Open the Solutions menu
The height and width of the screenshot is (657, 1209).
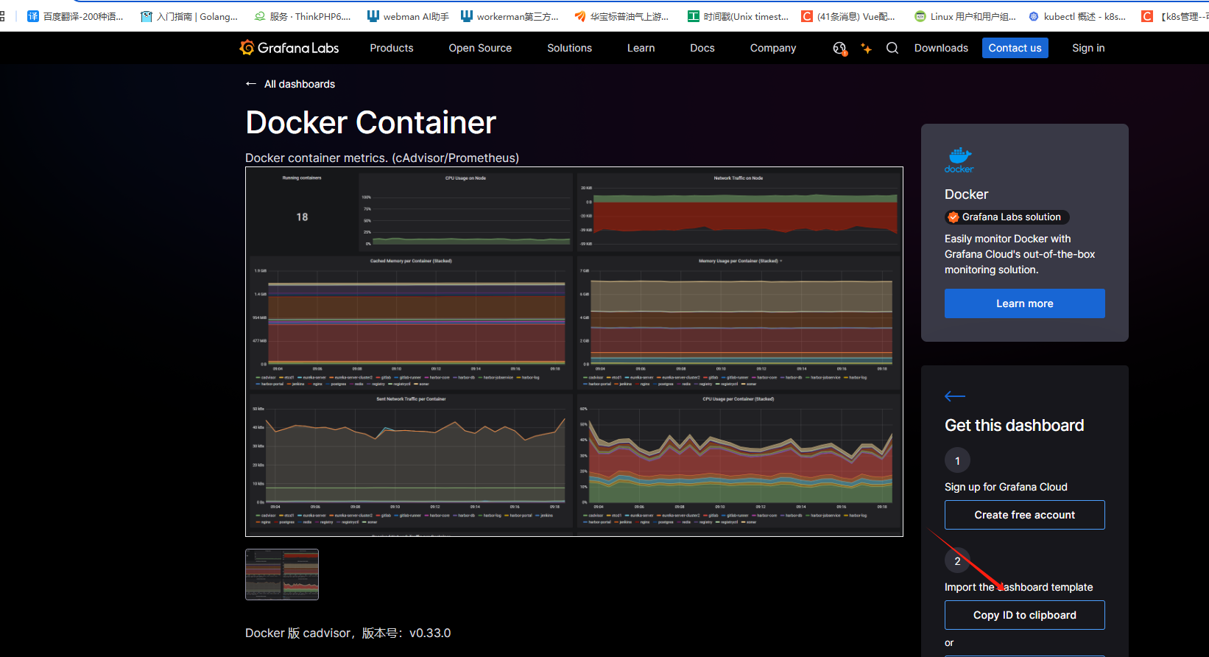point(569,48)
